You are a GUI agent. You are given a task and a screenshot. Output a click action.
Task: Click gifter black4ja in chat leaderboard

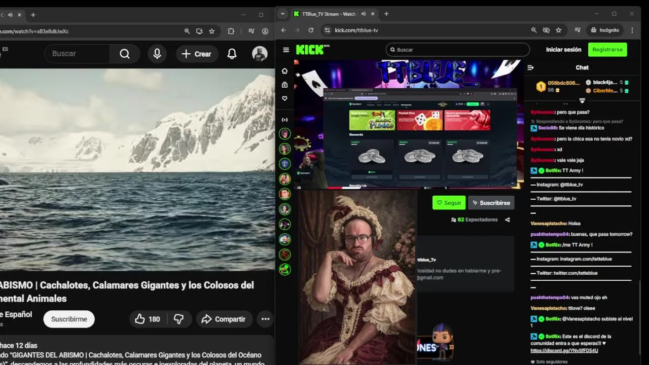[605, 82]
